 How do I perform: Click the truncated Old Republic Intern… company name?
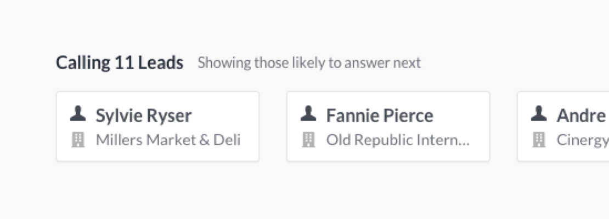pos(398,140)
